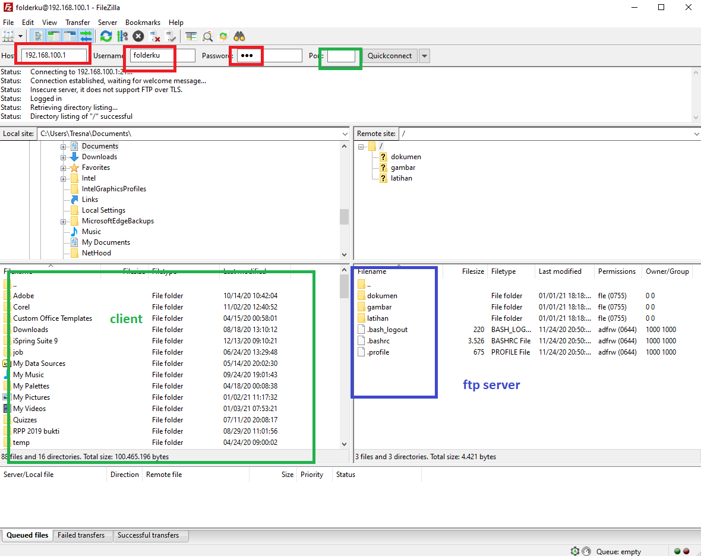Toggle message log display

click(39, 36)
